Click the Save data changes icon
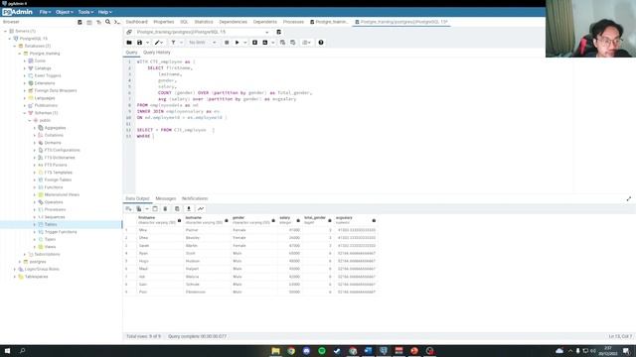This screenshot has height=357, width=636. (177, 209)
